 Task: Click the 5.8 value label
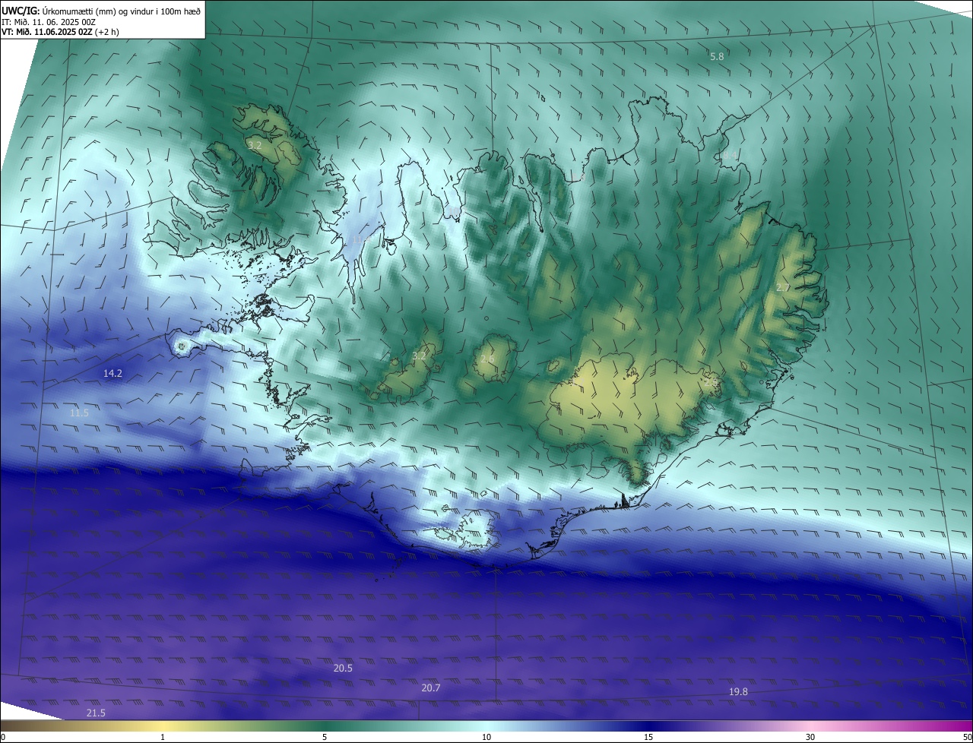pos(717,56)
